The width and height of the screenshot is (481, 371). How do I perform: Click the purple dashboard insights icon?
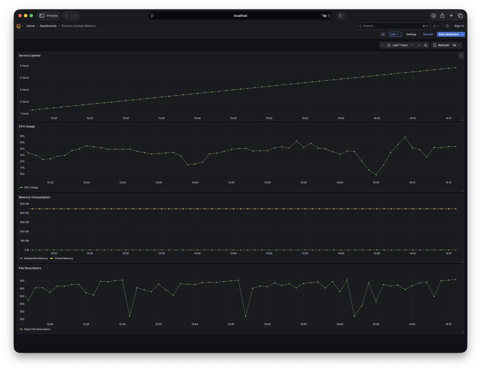click(x=383, y=34)
